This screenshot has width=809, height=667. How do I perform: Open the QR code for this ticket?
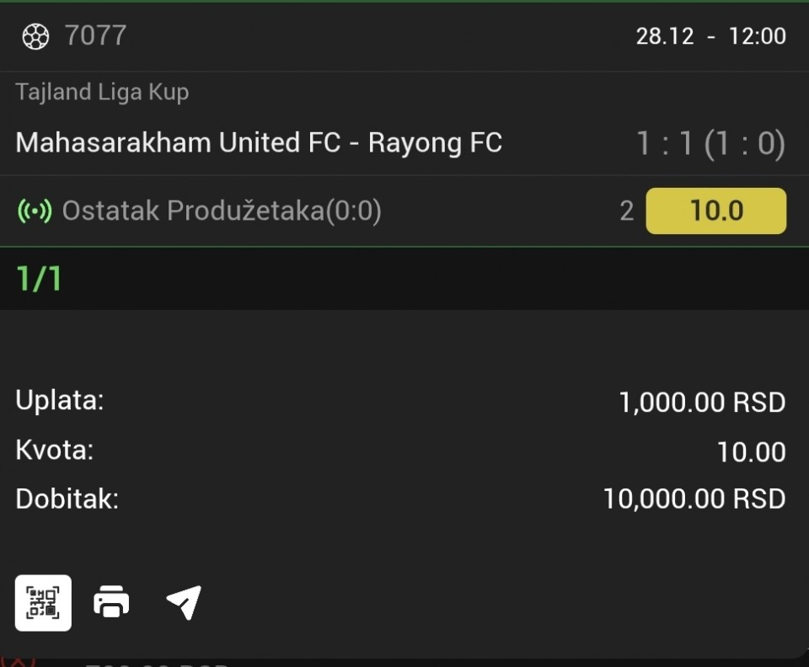pos(43,603)
